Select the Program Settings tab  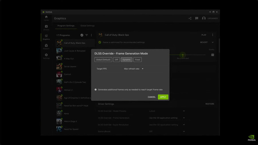[66, 26]
